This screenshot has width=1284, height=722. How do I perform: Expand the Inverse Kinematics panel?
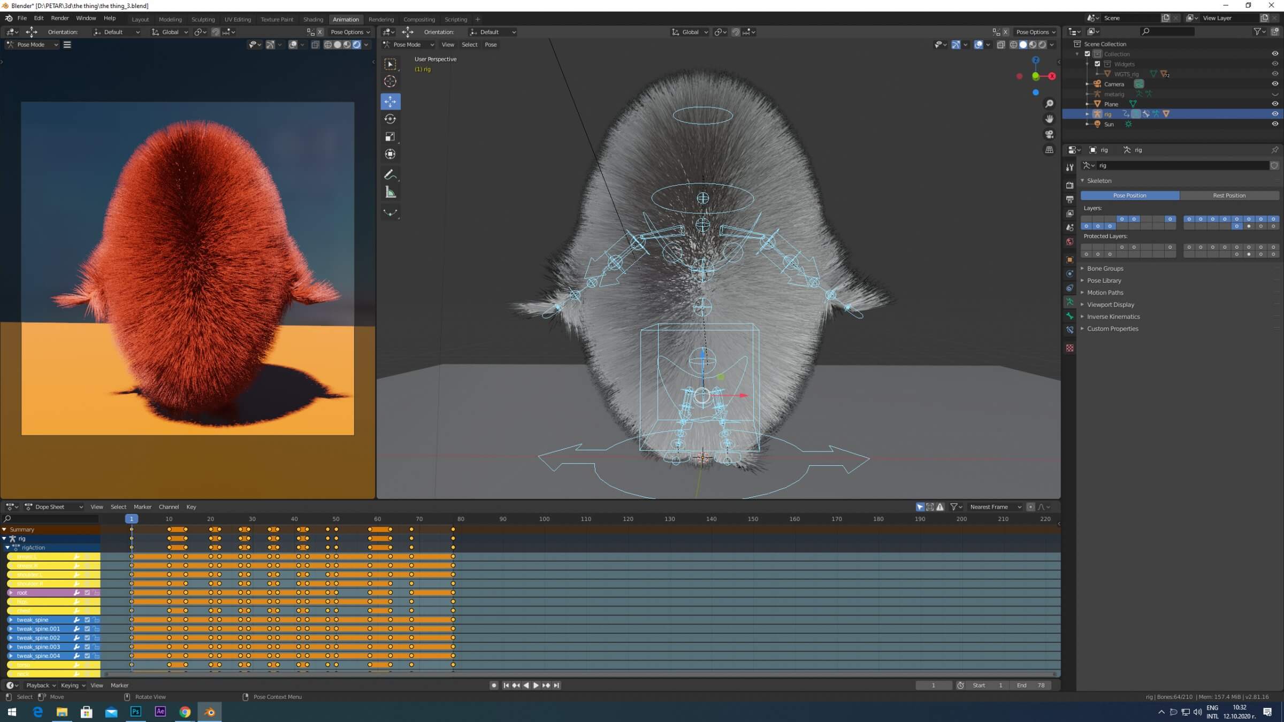1113,317
